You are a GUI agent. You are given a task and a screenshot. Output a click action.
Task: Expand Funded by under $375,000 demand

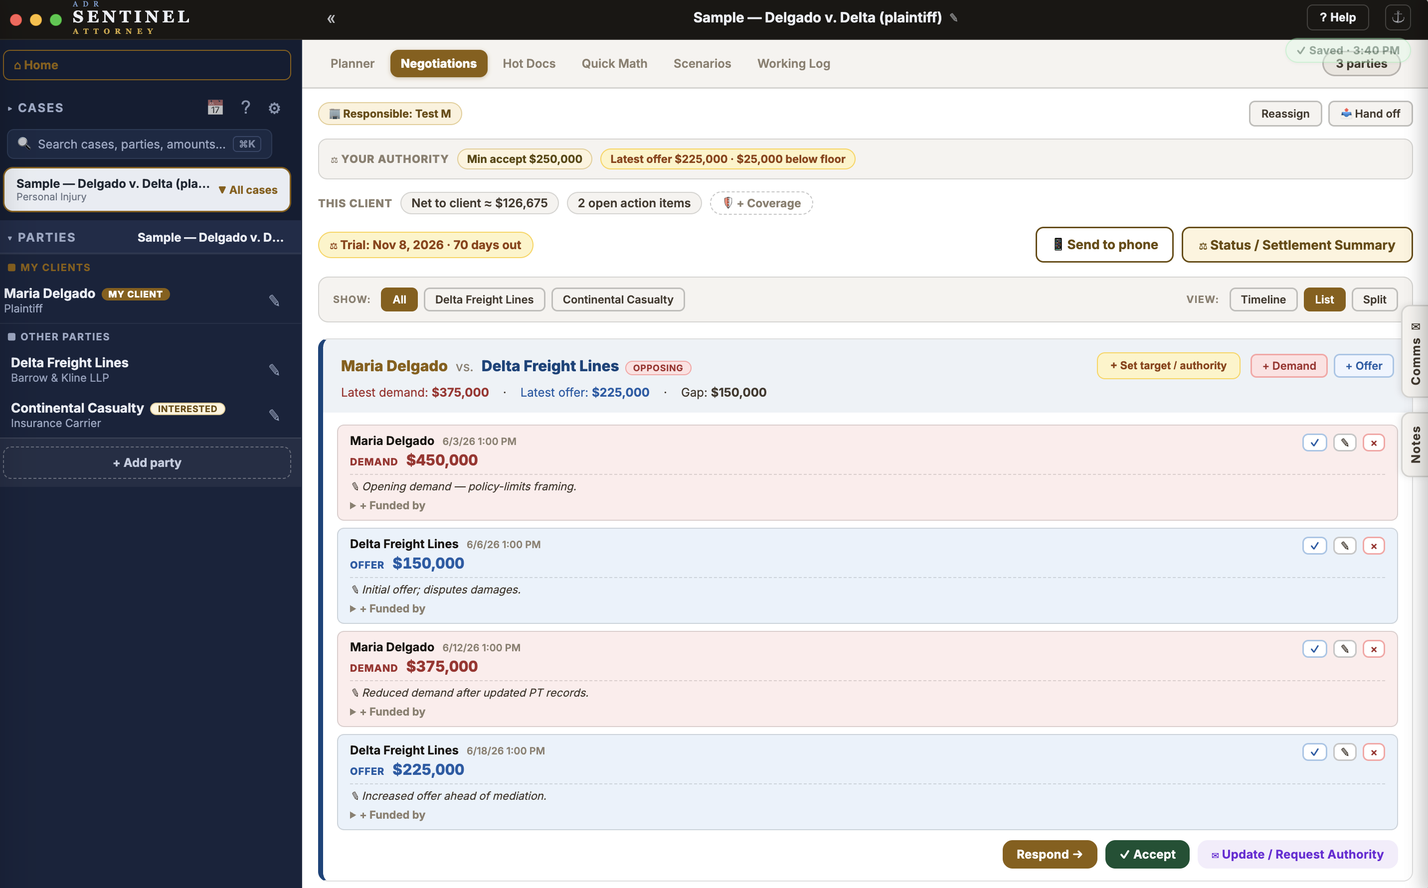pos(388,712)
